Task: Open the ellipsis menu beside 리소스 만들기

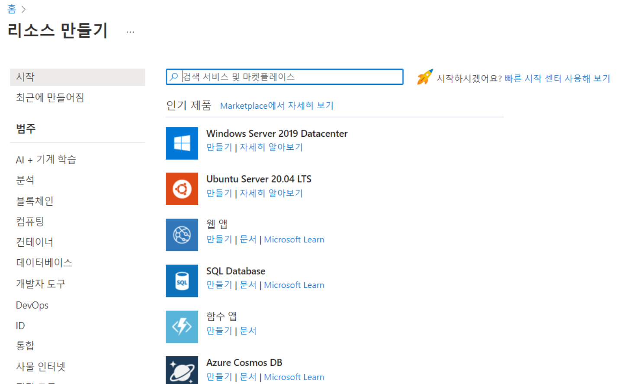Action: [130, 32]
